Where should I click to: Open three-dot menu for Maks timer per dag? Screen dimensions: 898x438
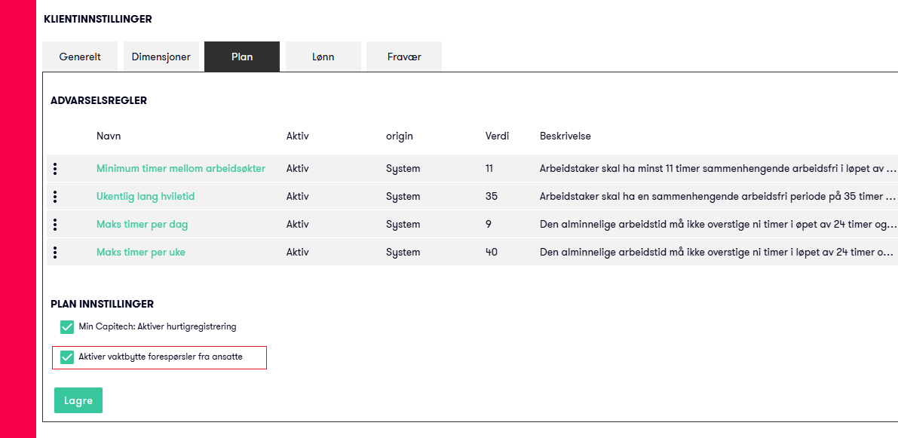[x=55, y=225]
